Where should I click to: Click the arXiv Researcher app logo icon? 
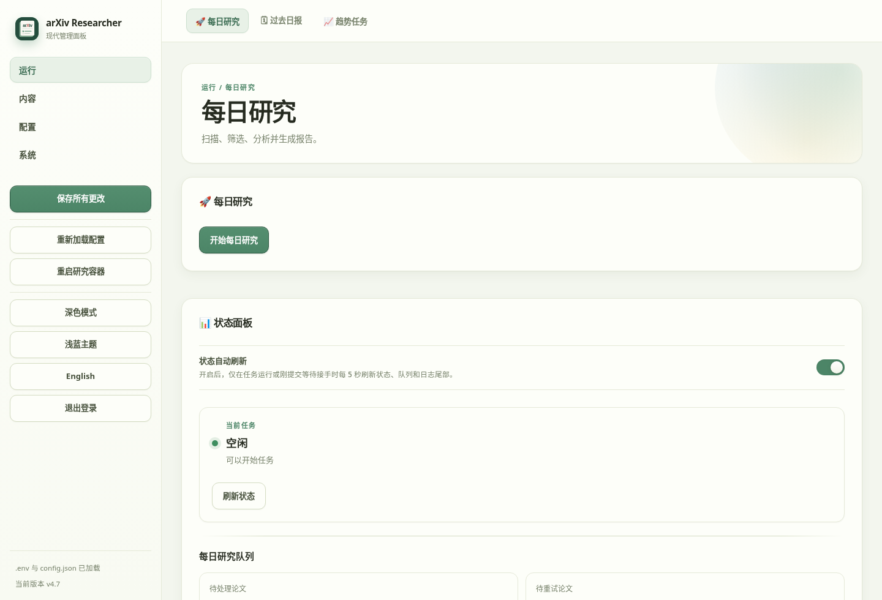coord(27,29)
